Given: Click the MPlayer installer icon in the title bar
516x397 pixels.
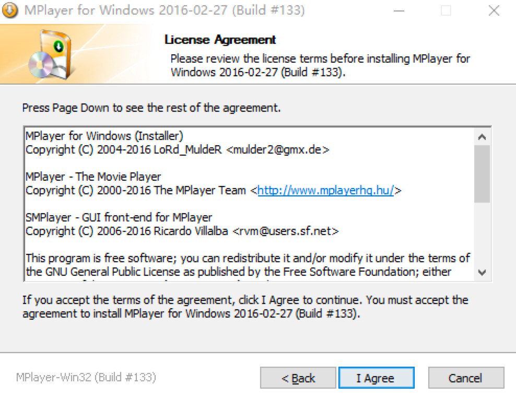Looking at the screenshot, I should pos(10,9).
